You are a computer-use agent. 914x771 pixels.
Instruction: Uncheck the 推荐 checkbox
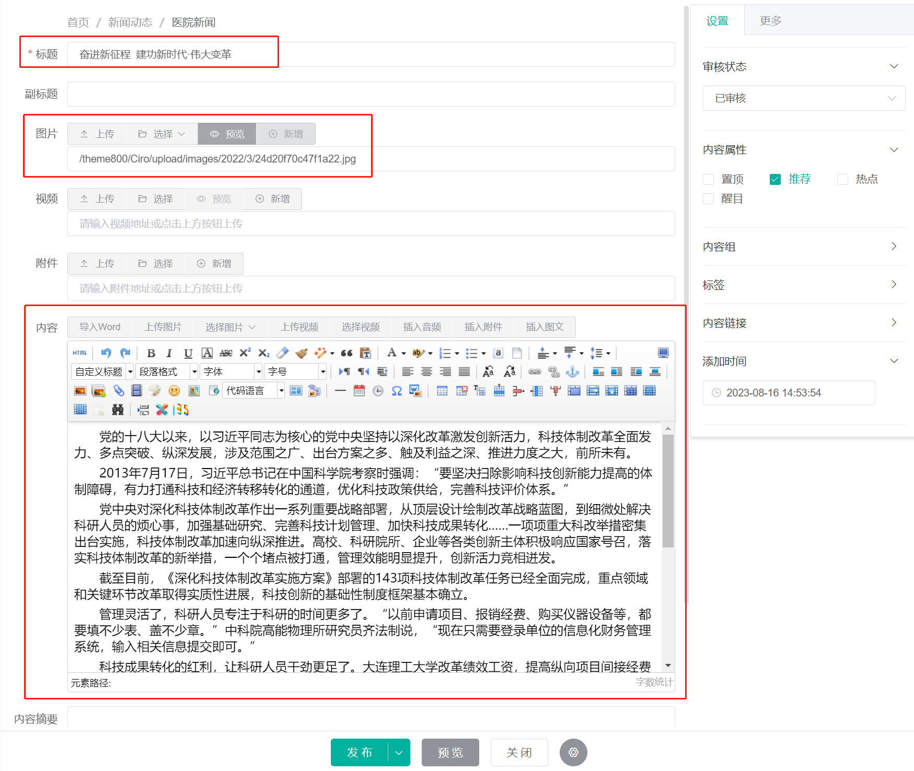[774, 179]
